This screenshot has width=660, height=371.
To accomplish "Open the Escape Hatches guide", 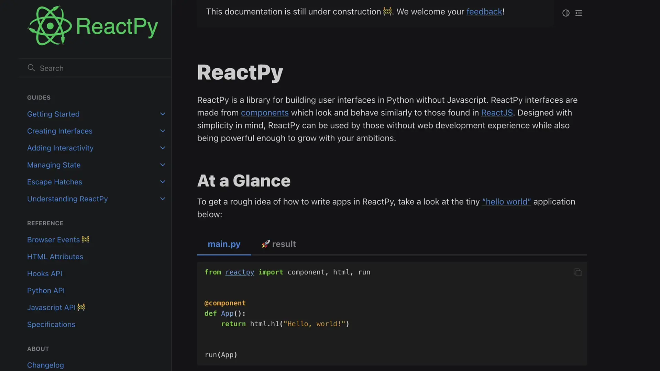I will (x=55, y=182).
